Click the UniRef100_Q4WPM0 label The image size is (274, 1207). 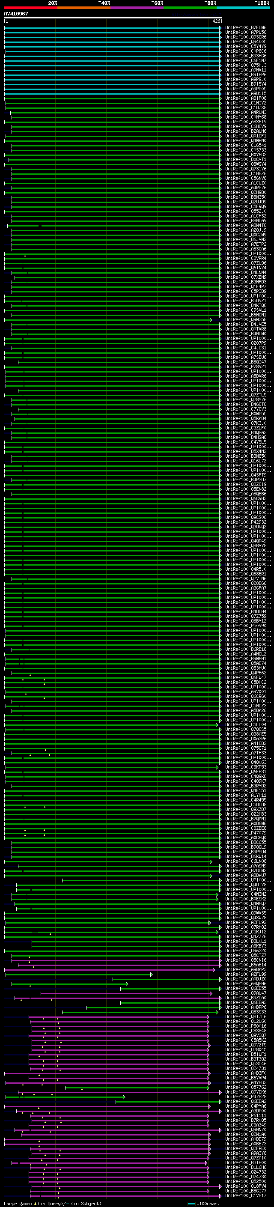(x=246, y=140)
